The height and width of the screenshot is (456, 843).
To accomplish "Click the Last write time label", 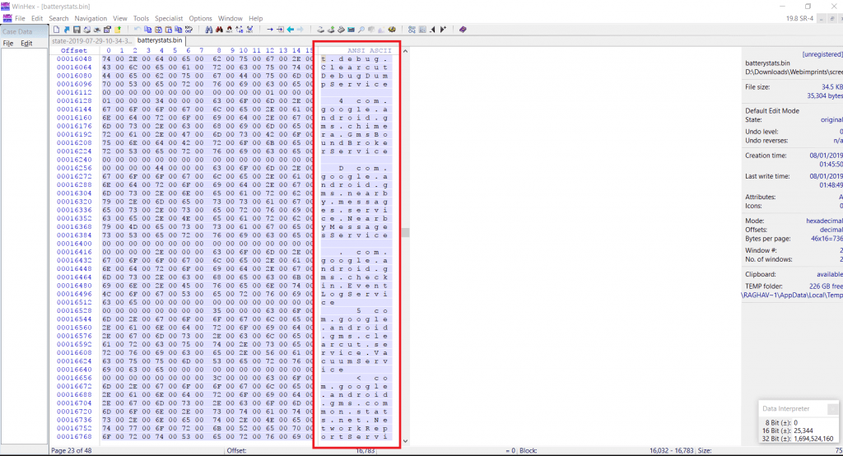I will 767,176.
